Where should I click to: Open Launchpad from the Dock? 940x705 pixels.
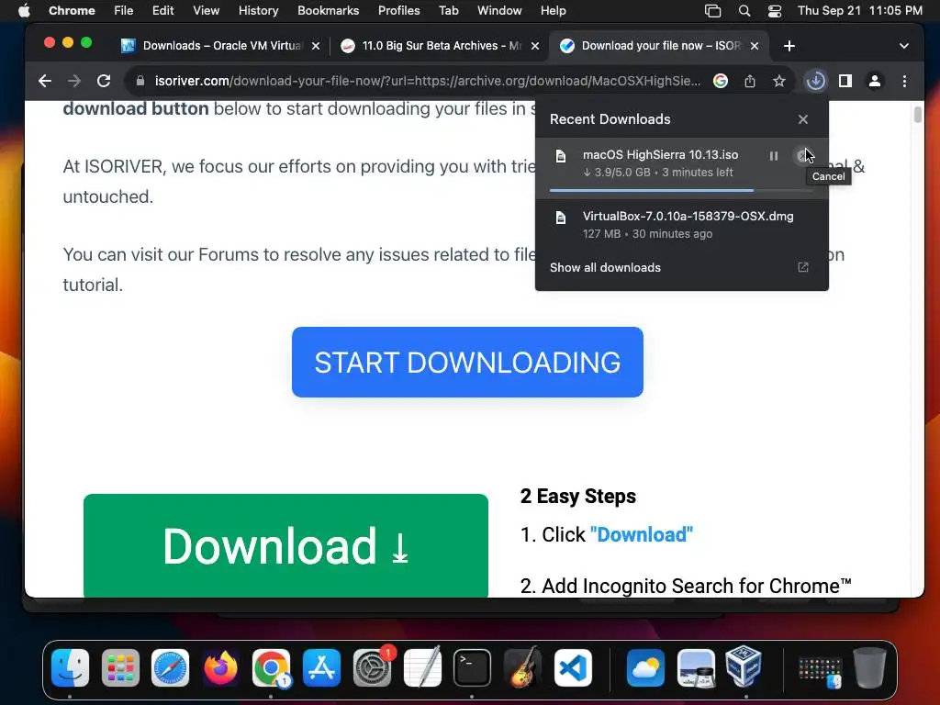(120, 668)
